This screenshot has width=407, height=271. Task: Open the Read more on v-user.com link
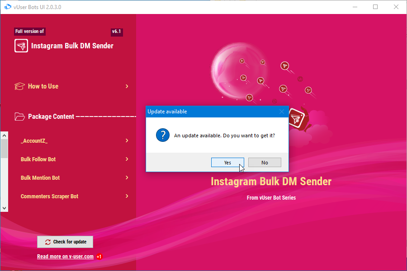(65, 257)
